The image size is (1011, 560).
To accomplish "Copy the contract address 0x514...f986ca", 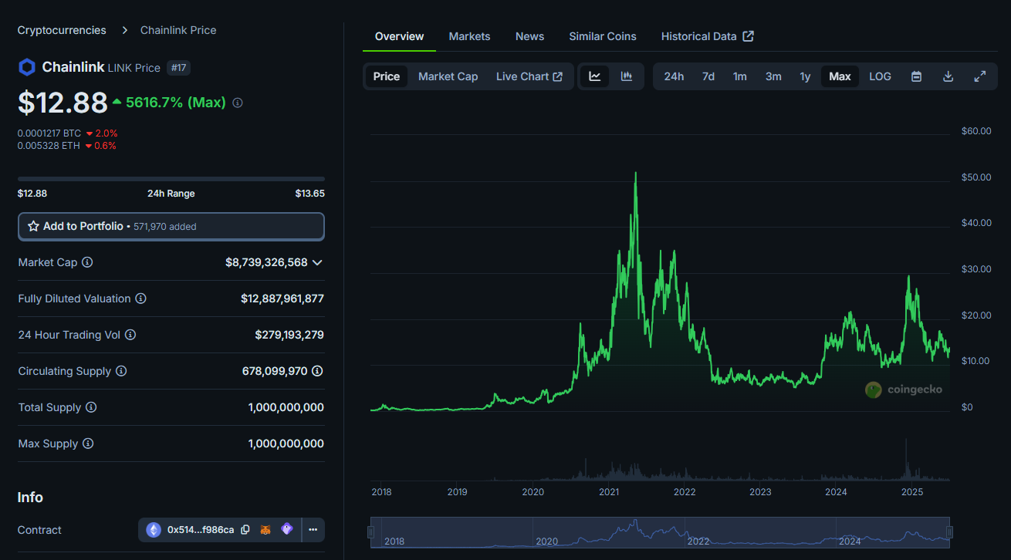I will tap(245, 530).
